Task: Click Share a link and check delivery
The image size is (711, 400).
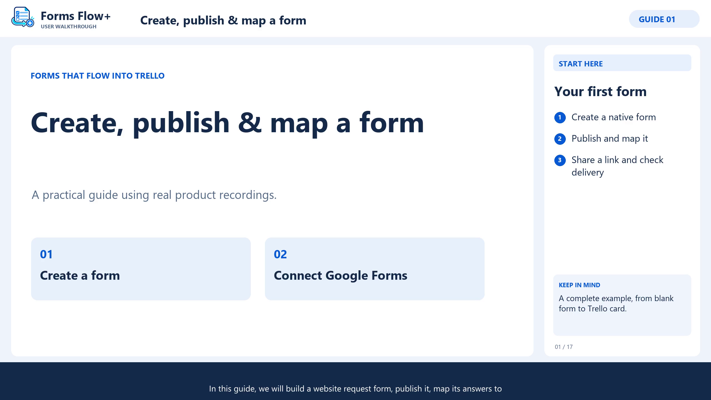Action: tap(617, 166)
